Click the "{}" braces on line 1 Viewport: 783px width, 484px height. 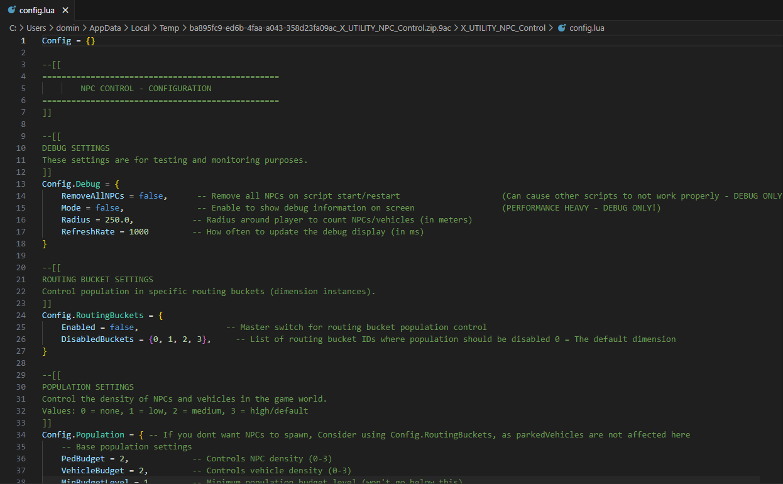pyautogui.click(x=90, y=41)
